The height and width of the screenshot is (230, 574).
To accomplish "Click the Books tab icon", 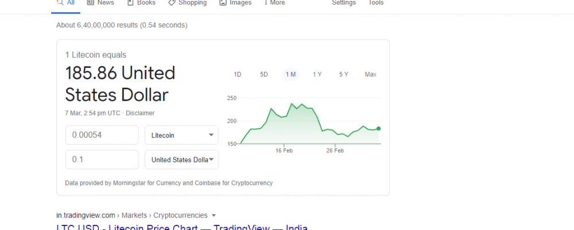I will (130, 3).
